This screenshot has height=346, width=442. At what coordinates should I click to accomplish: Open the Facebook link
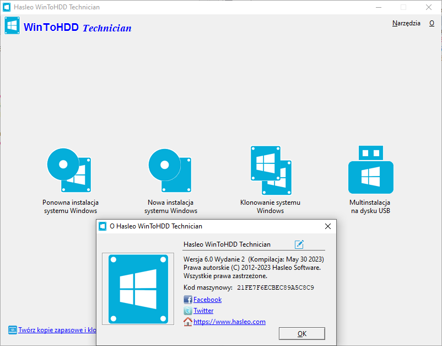tap(207, 300)
